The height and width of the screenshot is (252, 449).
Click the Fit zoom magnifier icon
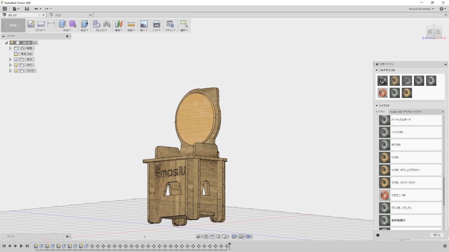point(224,236)
